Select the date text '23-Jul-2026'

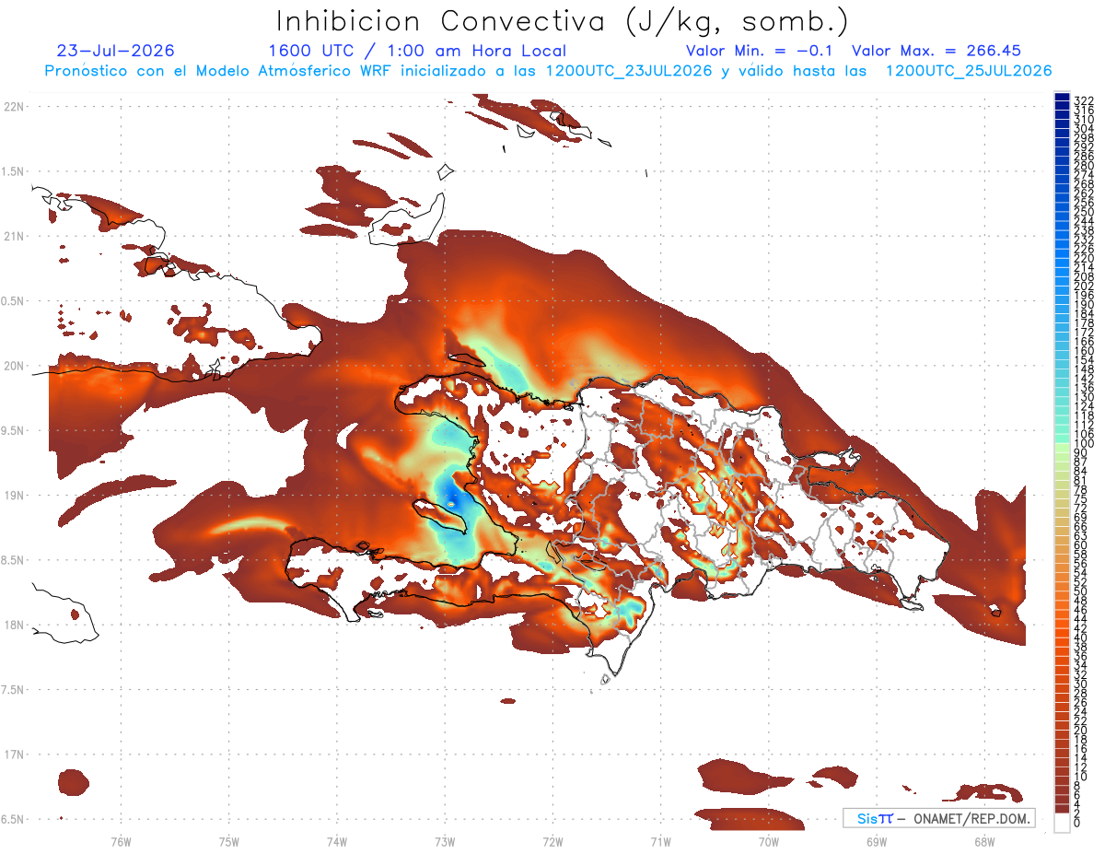[x=116, y=51]
